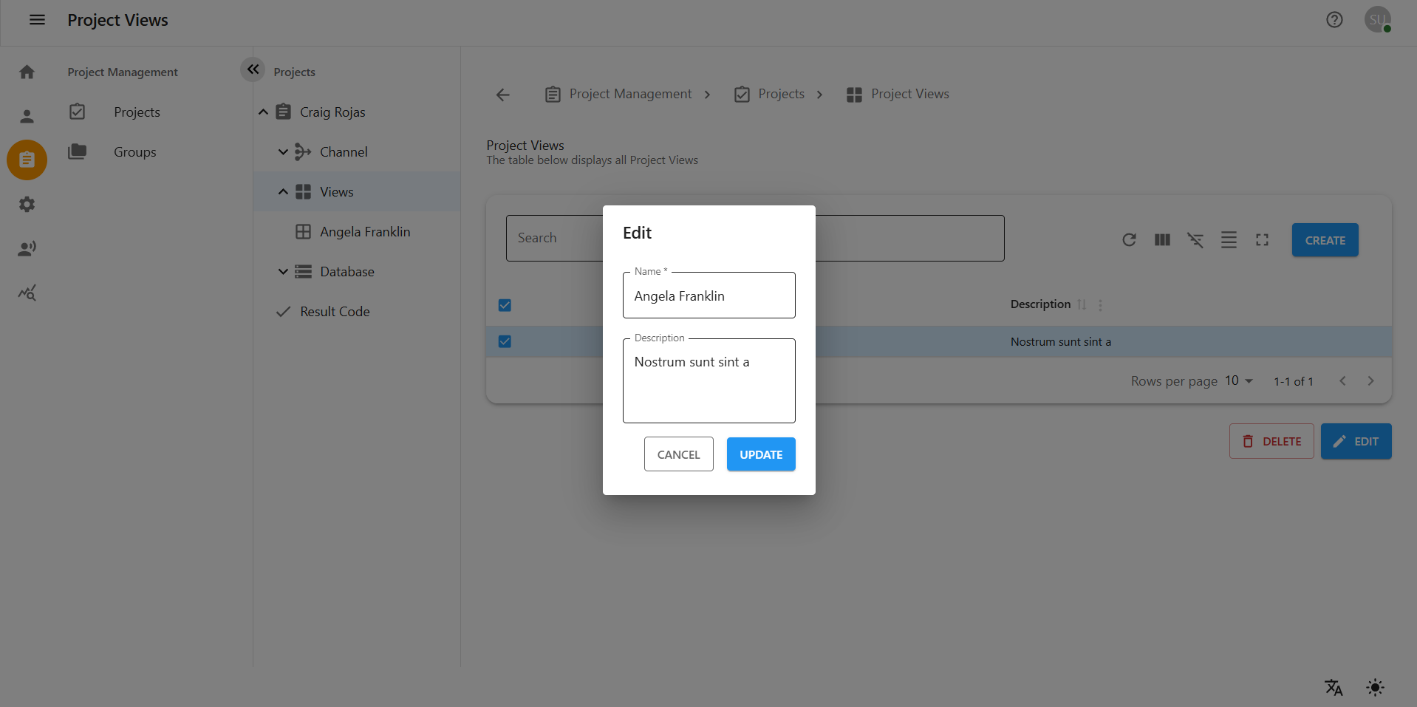Open Groups in Project Management menu
The image size is (1417, 707).
tap(134, 152)
